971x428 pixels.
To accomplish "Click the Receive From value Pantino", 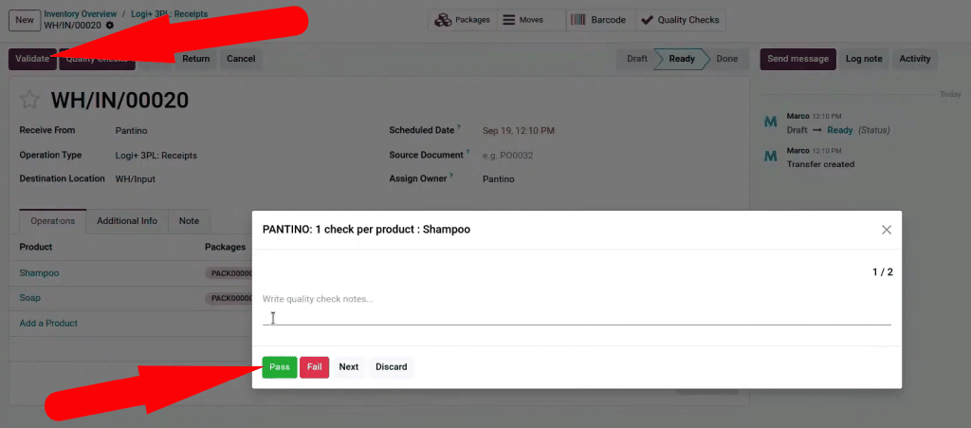I will [131, 131].
